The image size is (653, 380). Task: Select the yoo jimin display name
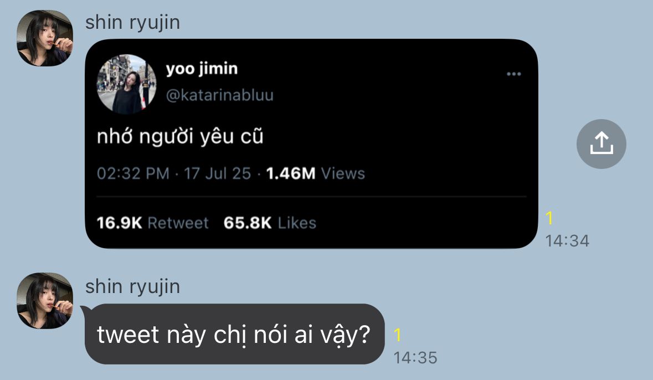pyautogui.click(x=202, y=69)
